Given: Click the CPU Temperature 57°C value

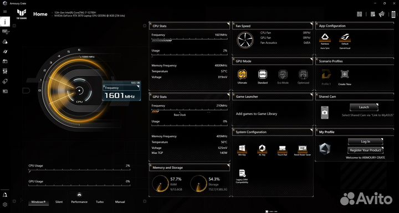Looking at the screenshot, I should [224, 71].
